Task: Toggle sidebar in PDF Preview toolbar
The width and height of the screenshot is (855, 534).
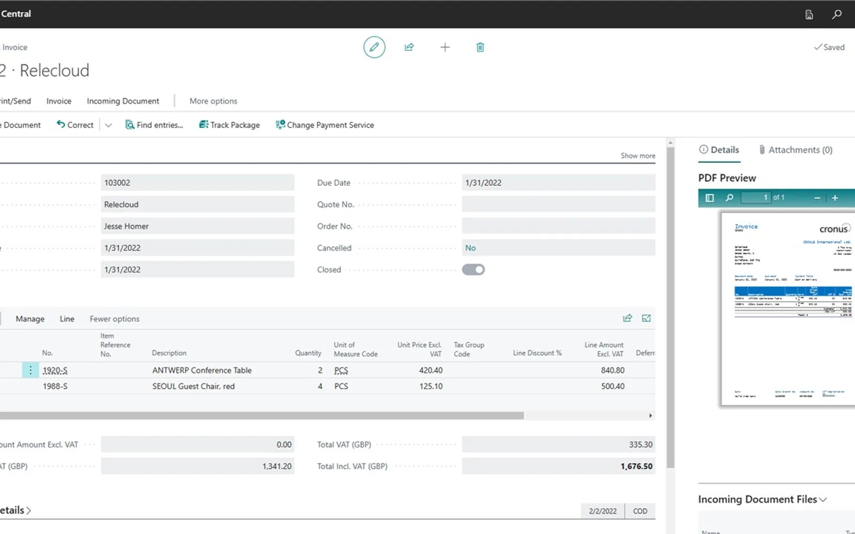Action: (x=710, y=198)
